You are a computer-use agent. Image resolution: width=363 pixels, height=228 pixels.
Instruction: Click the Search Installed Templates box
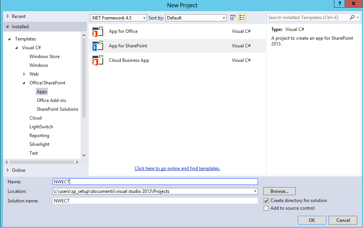(x=308, y=18)
